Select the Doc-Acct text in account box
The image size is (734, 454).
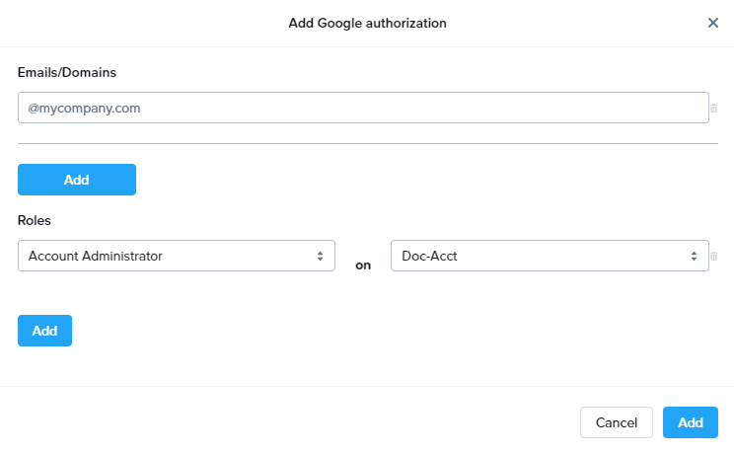click(429, 256)
